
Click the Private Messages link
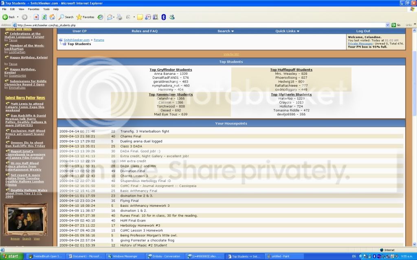(360, 43)
